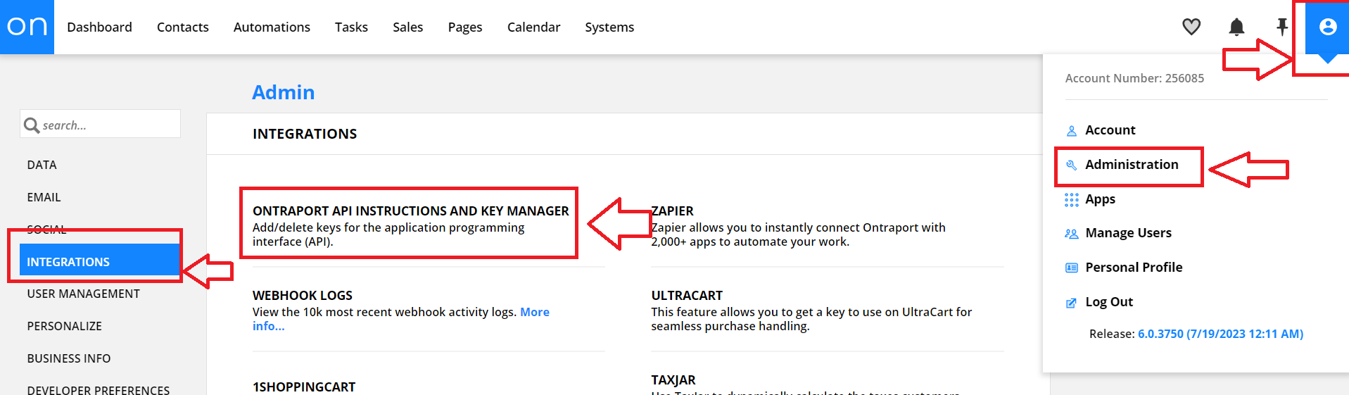Viewport: 1349px width, 395px height.
Task: Choose Manage Users from profile menu
Action: coord(1129,232)
